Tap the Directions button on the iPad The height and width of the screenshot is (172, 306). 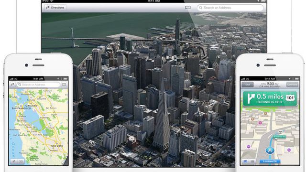point(55,8)
